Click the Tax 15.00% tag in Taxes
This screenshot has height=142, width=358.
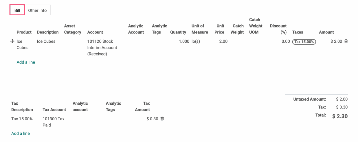(304, 42)
